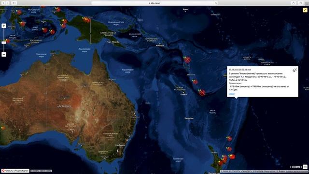Click the Канберра city label
Image resolution: width=309 pixels, height=174 pixels.
click(120, 145)
